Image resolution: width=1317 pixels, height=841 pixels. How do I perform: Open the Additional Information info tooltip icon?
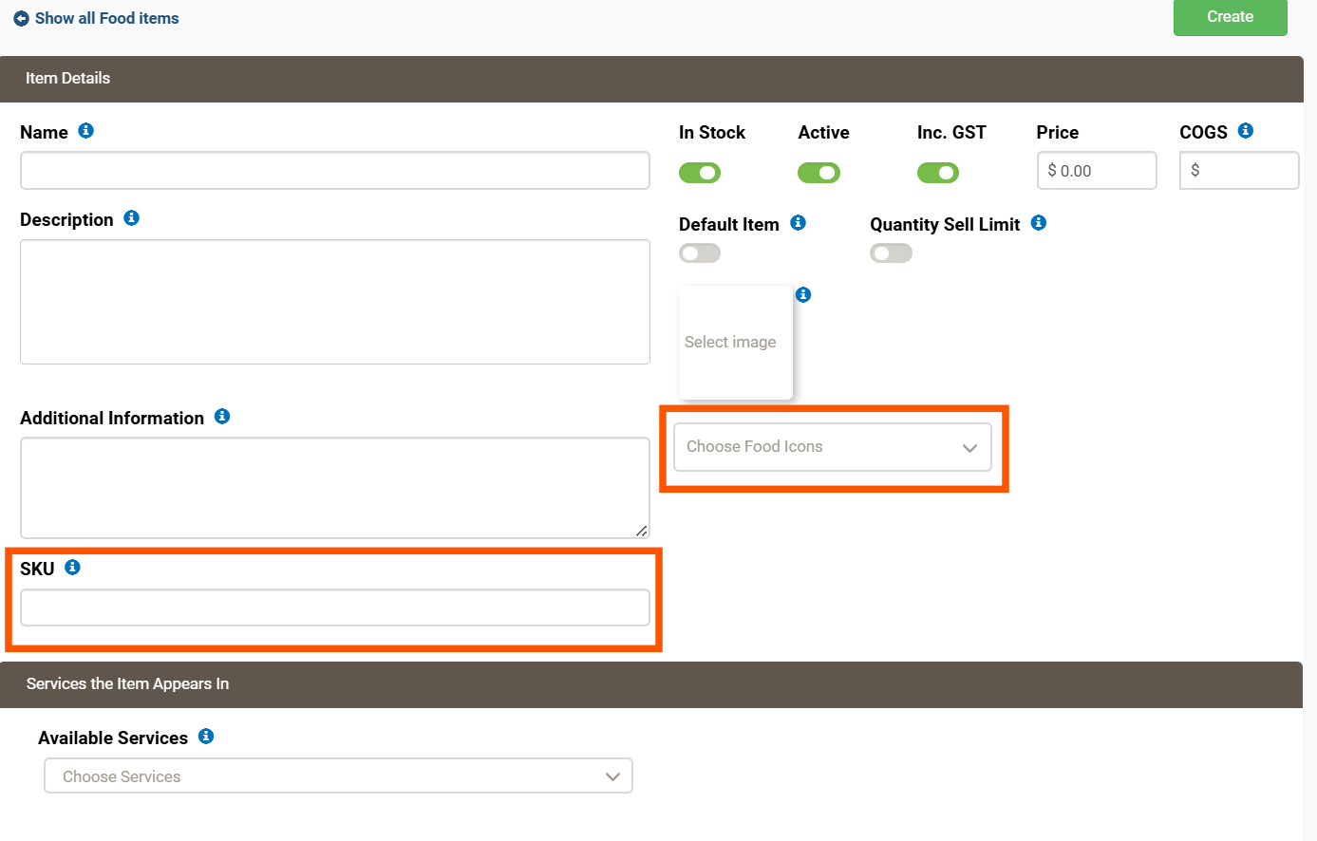point(222,417)
